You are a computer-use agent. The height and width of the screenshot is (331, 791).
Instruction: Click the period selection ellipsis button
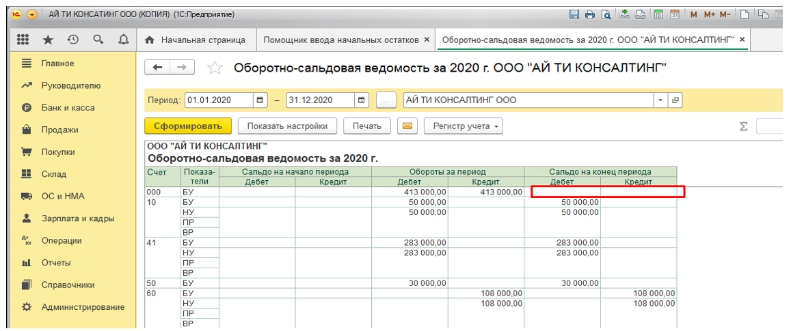tap(386, 100)
